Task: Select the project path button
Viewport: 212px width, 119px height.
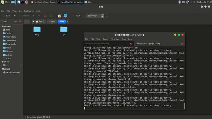Action: 52,21
